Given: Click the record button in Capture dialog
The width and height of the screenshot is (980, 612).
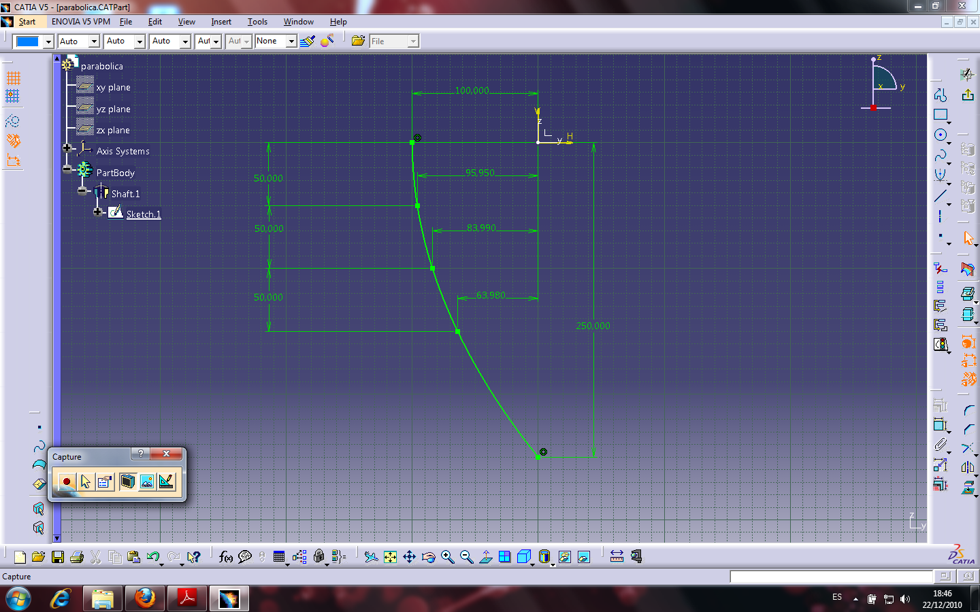Looking at the screenshot, I should click(x=67, y=481).
